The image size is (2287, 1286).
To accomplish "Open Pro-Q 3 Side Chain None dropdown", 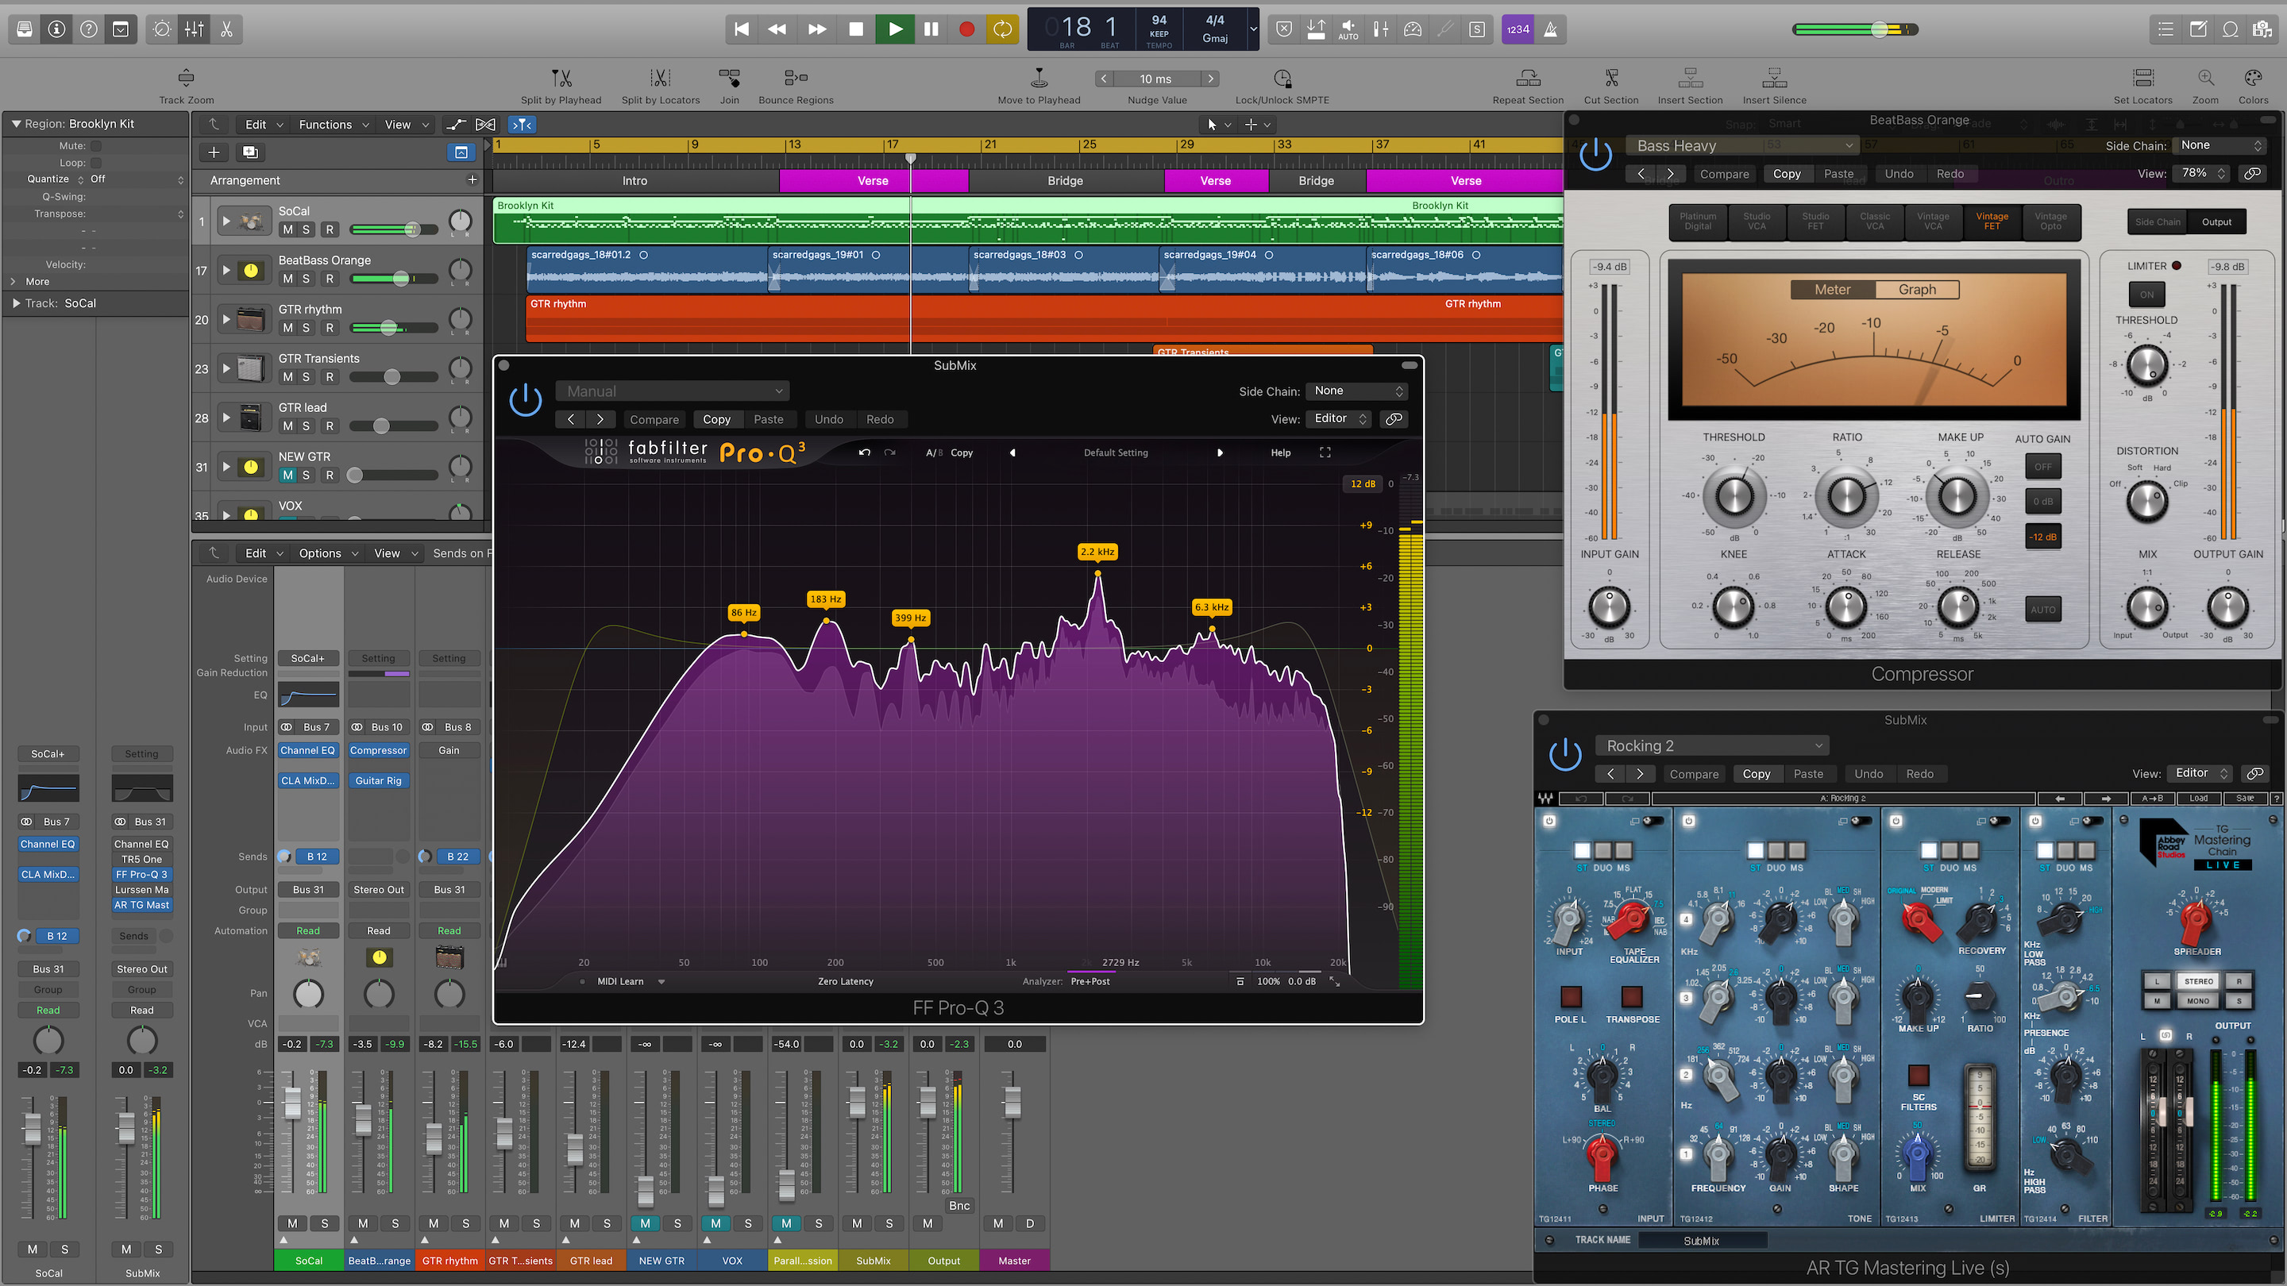I will pos(1357,391).
